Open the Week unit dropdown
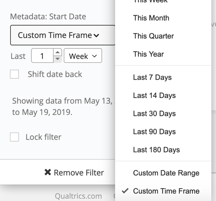Image resolution: width=216 pixels, height=201 pixels. click(83, 56)
